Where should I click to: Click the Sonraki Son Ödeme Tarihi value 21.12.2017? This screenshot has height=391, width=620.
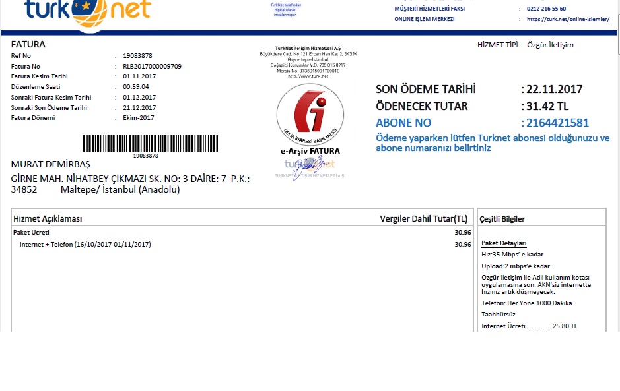pyautogui.click(x=139, y=108)
